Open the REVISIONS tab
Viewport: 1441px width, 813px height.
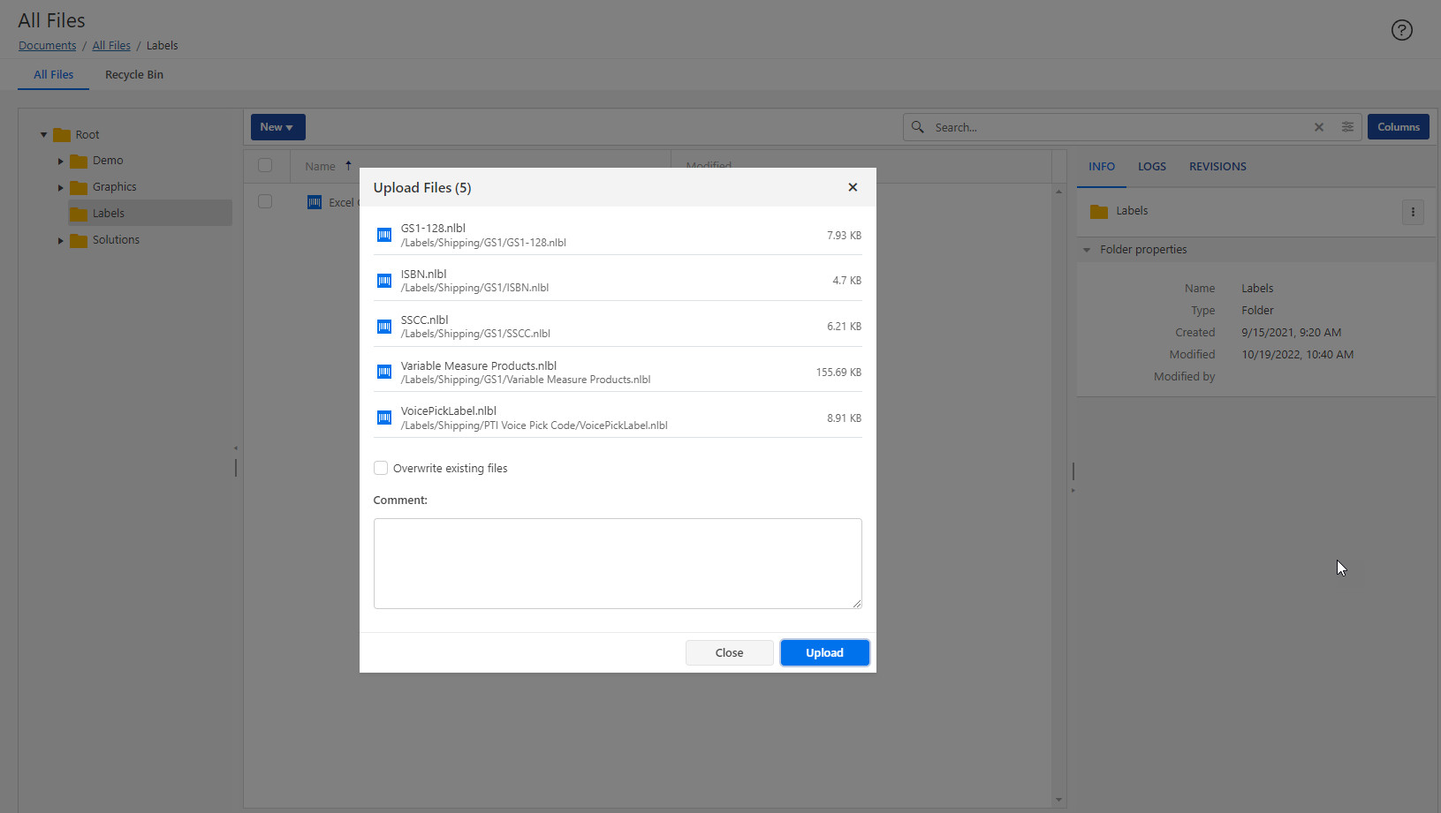1217,167
